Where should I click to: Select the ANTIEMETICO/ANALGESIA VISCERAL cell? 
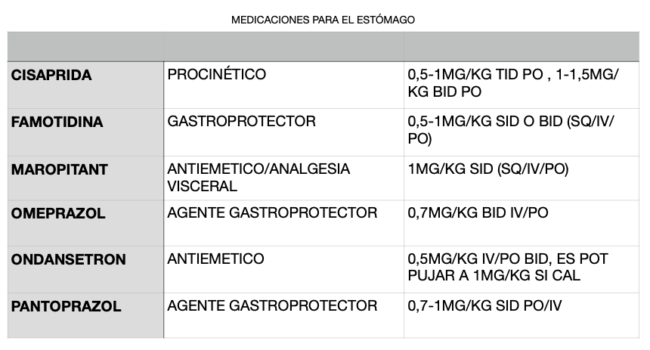pos(284,178)
